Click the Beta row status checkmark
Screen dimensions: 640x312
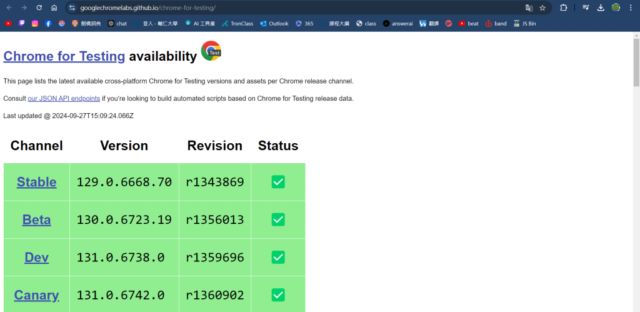click(278, 219)
